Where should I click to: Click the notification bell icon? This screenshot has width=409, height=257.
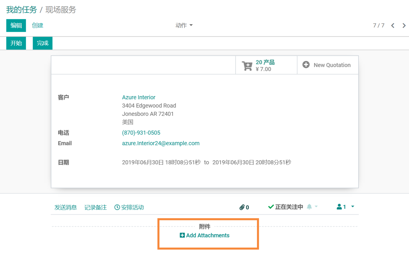(309, 207)
